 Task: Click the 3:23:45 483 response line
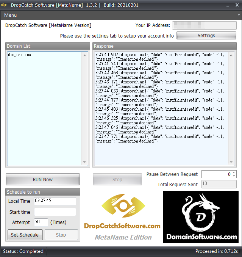pos(159,111)
